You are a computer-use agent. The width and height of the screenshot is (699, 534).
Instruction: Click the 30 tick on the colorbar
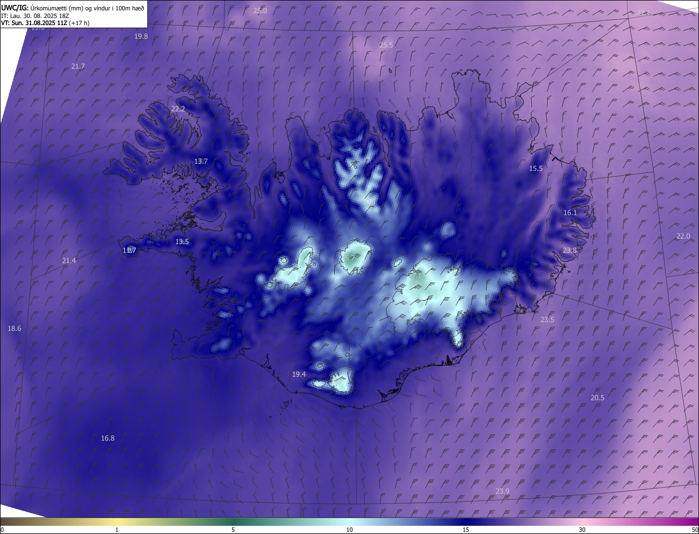[x=582, y=530]
